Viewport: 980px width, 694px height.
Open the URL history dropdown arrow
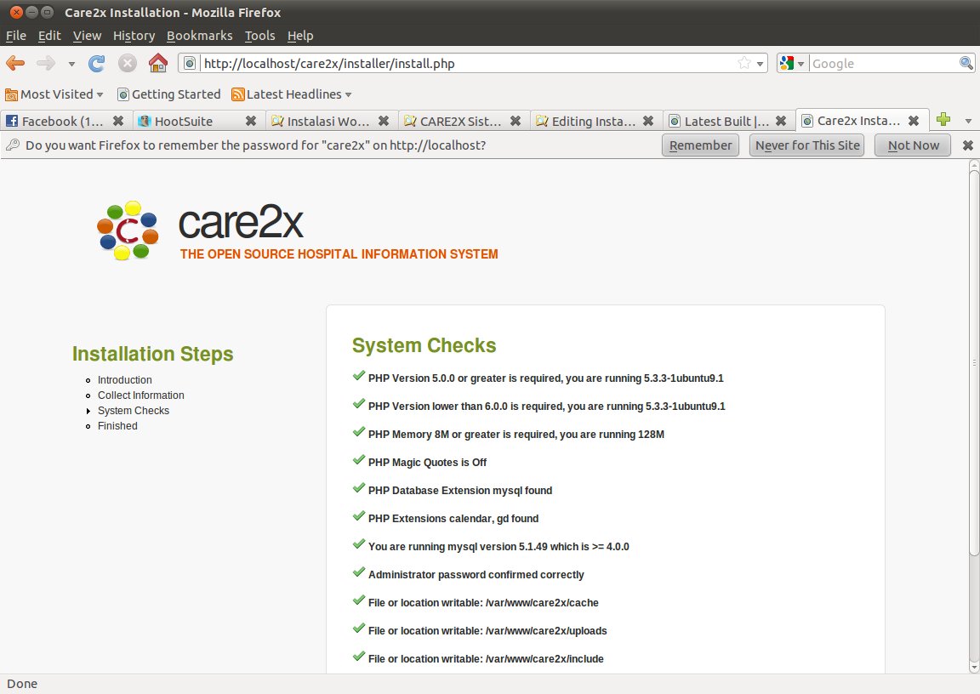click(x=760, y=64)
